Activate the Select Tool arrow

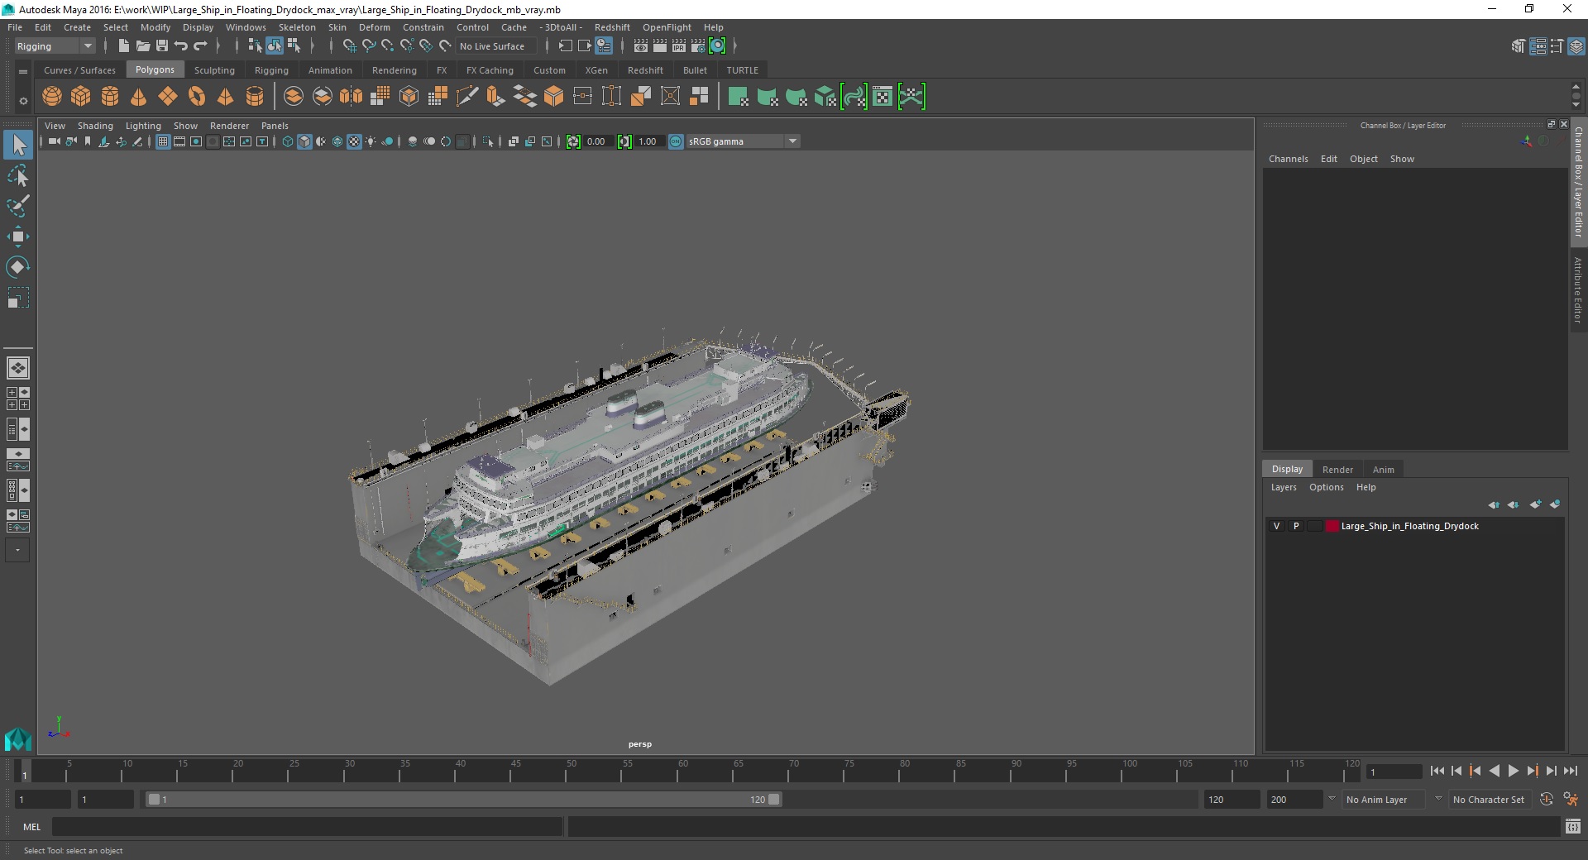click(x=18, y=146)
